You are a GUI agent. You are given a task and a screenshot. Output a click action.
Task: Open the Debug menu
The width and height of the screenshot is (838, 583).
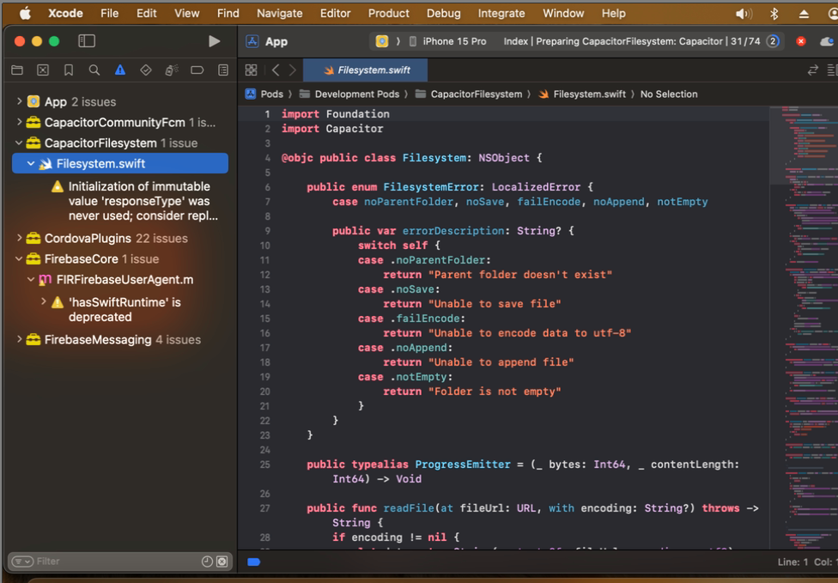pos(444,14)
